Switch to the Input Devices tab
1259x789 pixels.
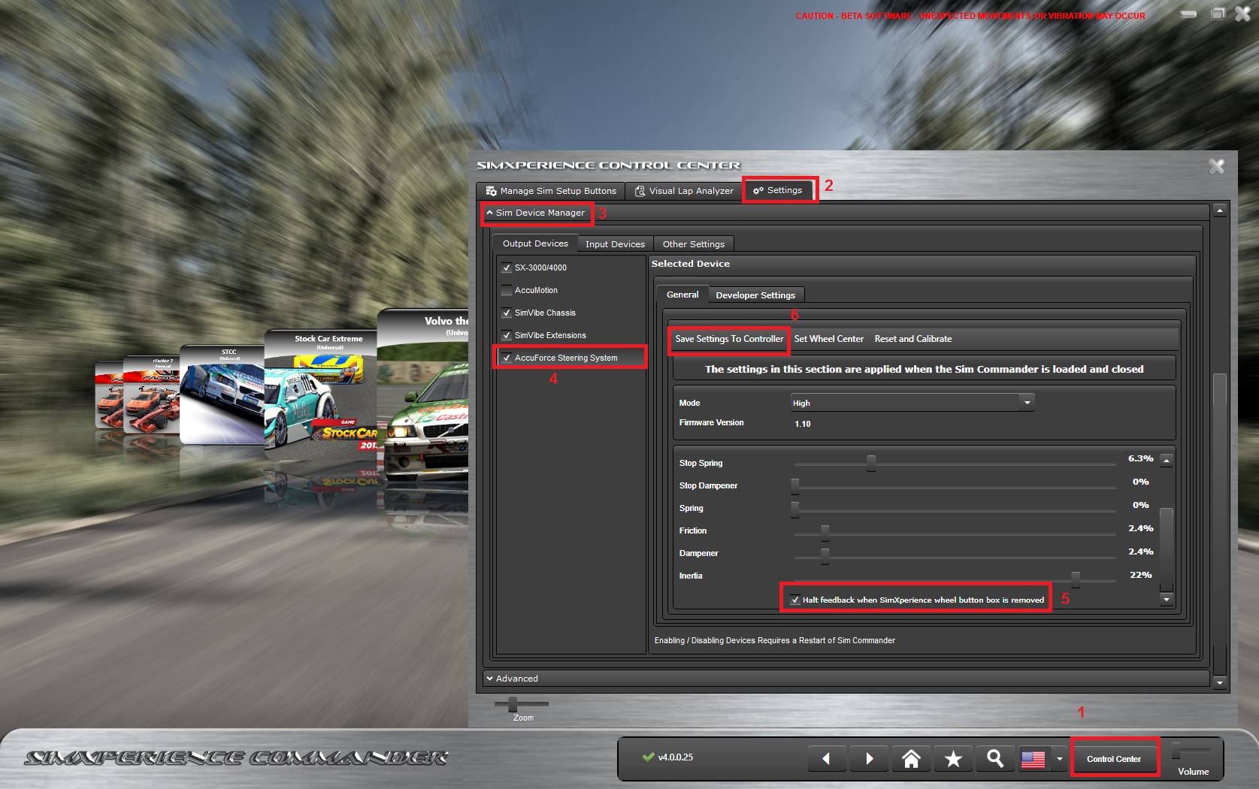pyautogui.click(x=615, y=243)
